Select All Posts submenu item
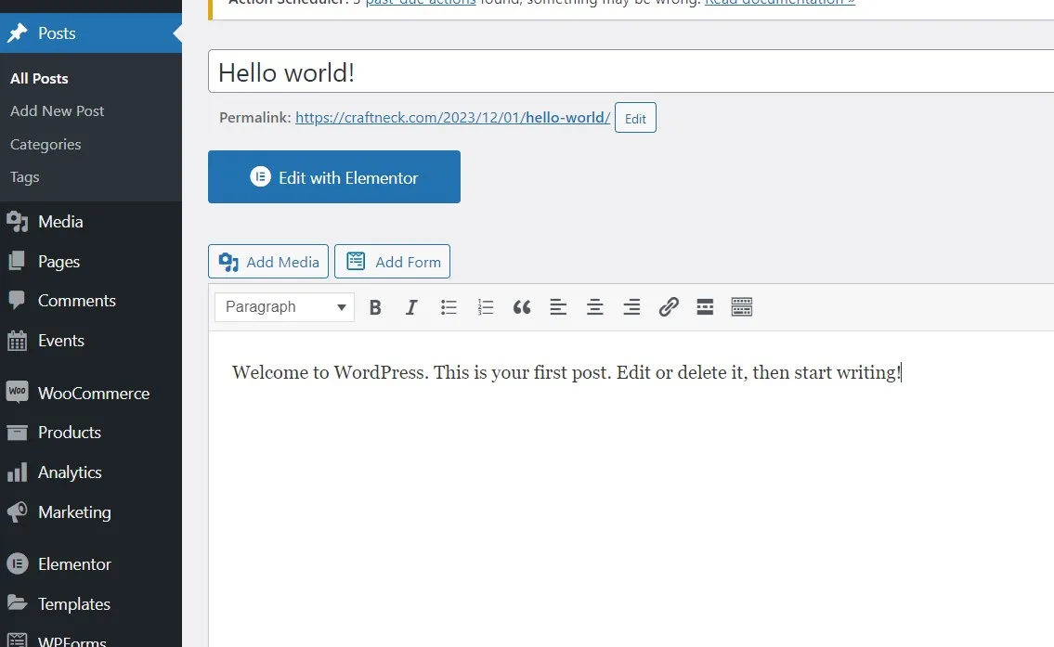 39,79
